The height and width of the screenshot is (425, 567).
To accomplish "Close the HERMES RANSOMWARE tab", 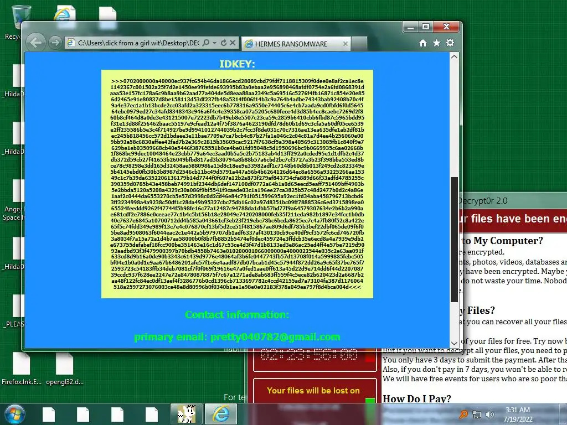I will click(345, 44).
